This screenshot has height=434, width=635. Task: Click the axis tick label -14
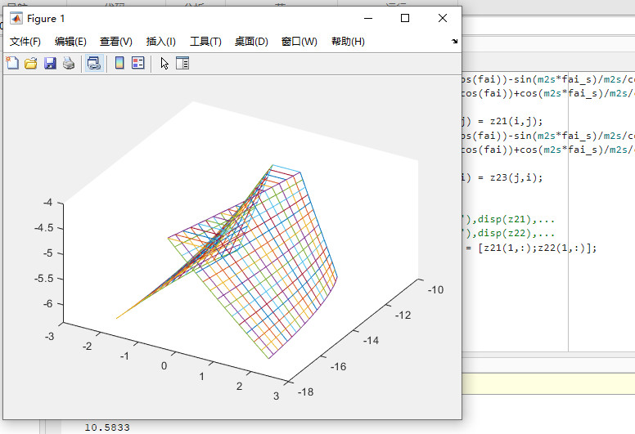tap(371, 341)
